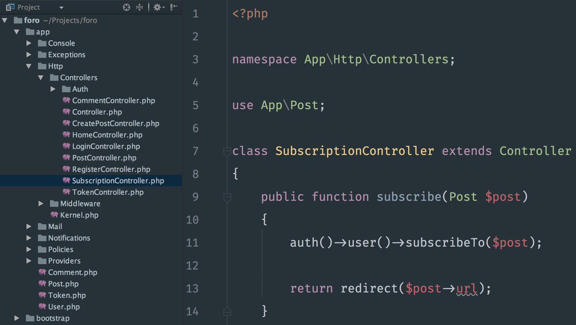Open the Project view dropdown
Image resolution: width=576 pixels, height=325 pixels.
pyautogui.click(x=61, y=8)
